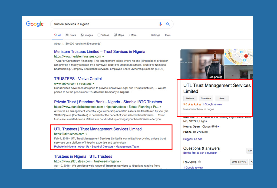Viewport: 277px width, 188px height.
Task: Open the 'Board of Directors' sitelink
Action: click(x=103, y=147)
